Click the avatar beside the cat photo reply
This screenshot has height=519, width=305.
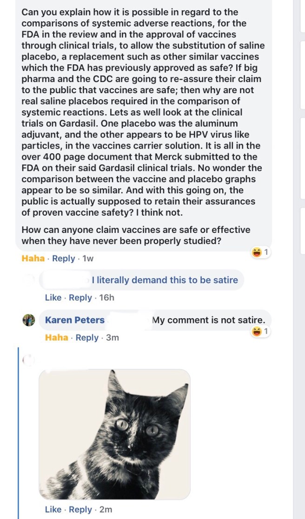point(29,360)
